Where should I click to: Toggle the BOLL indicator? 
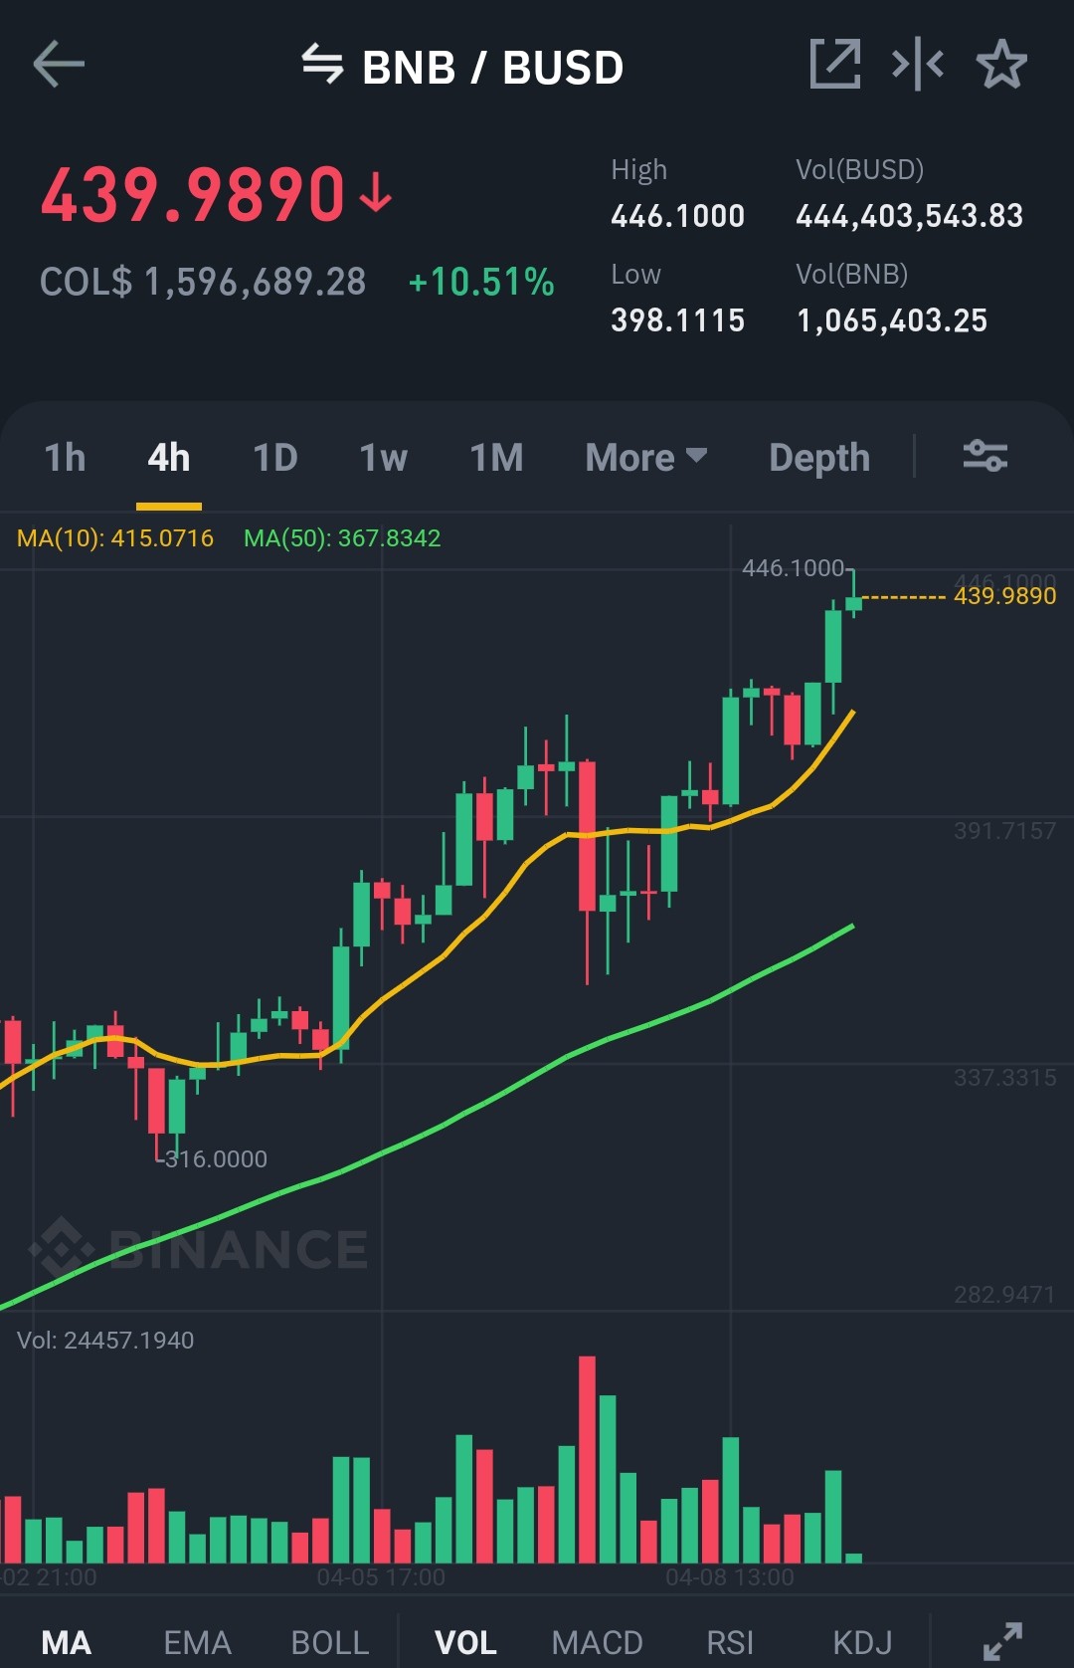[330, 1642]
